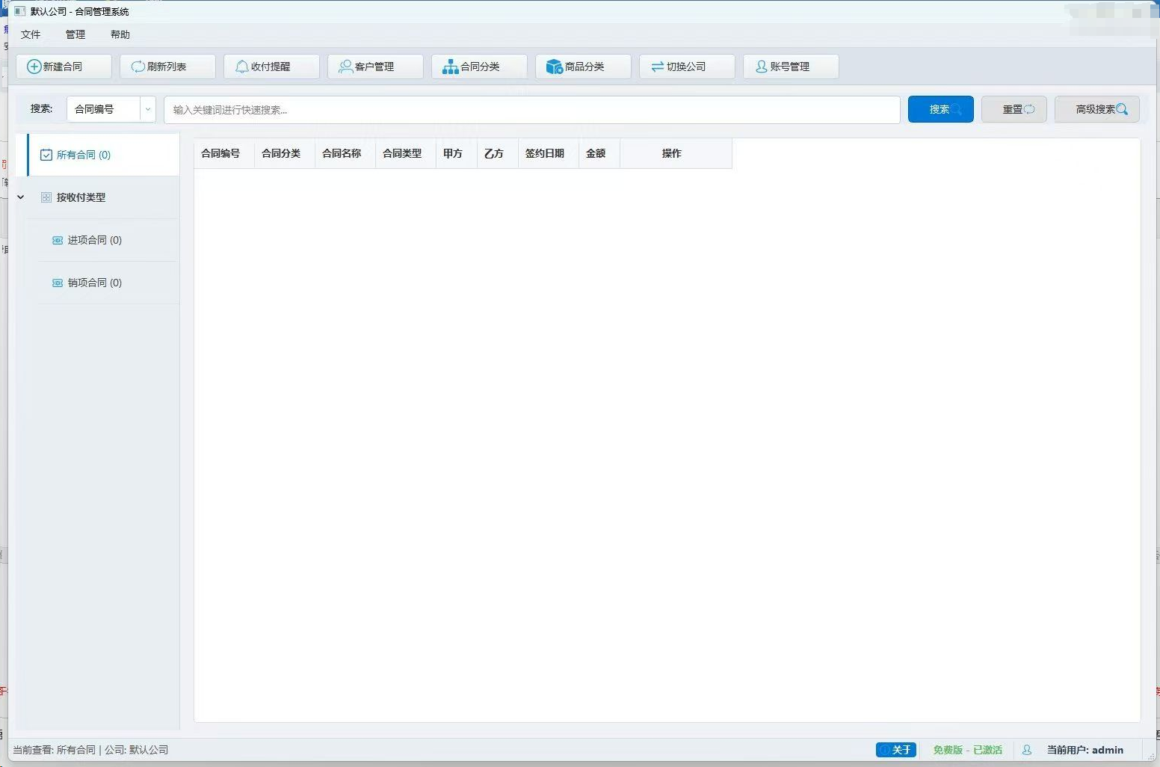Open 客户管理 via the people icon

[345, 66]
